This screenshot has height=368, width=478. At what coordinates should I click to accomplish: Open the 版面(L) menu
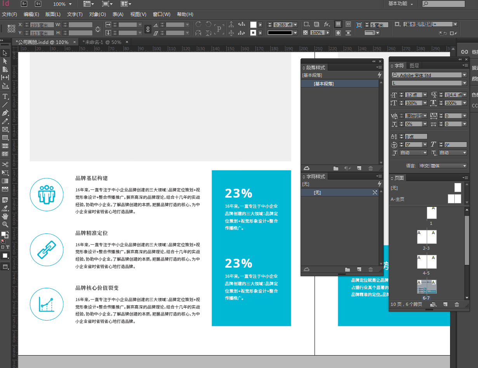pos(53,14)
